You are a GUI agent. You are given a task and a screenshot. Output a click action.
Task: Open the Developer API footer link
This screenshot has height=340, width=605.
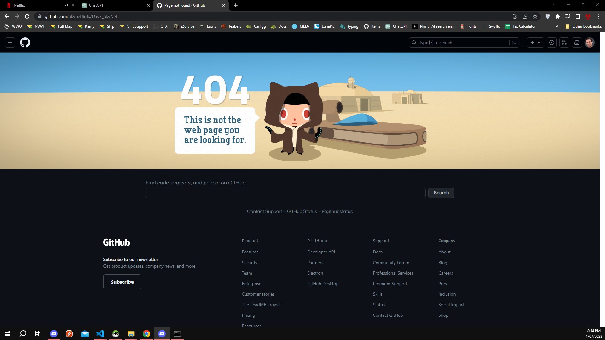coord(321,252)
